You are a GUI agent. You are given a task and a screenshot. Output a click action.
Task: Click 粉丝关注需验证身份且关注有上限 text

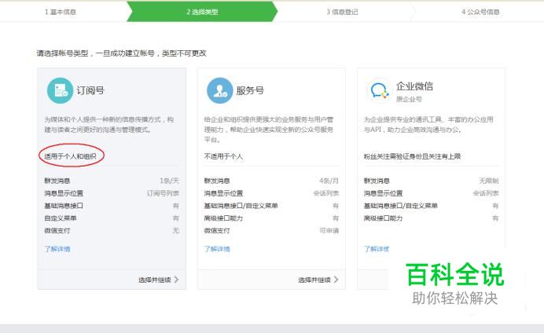412,156
